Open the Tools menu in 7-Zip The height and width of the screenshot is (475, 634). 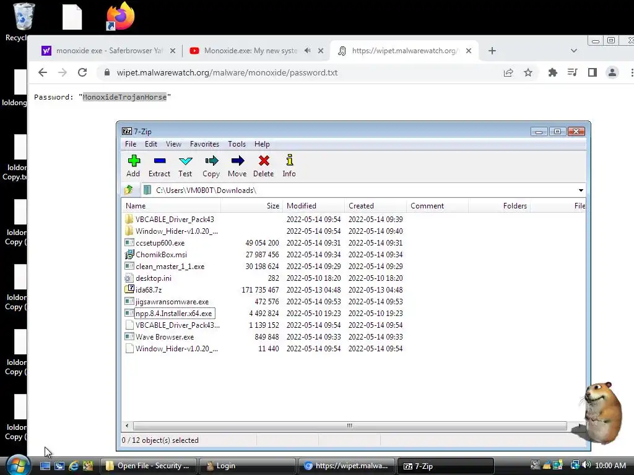pos(237,144)
